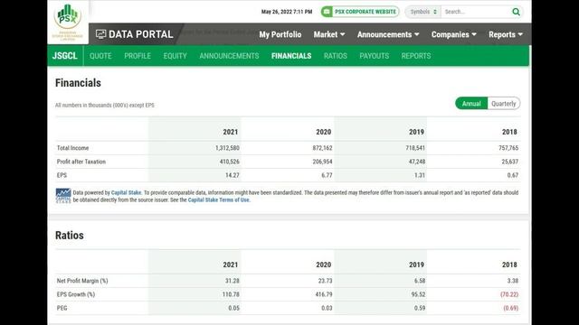Click Net Profit Margin 2019 value 6.58

[x=420, y=281]
